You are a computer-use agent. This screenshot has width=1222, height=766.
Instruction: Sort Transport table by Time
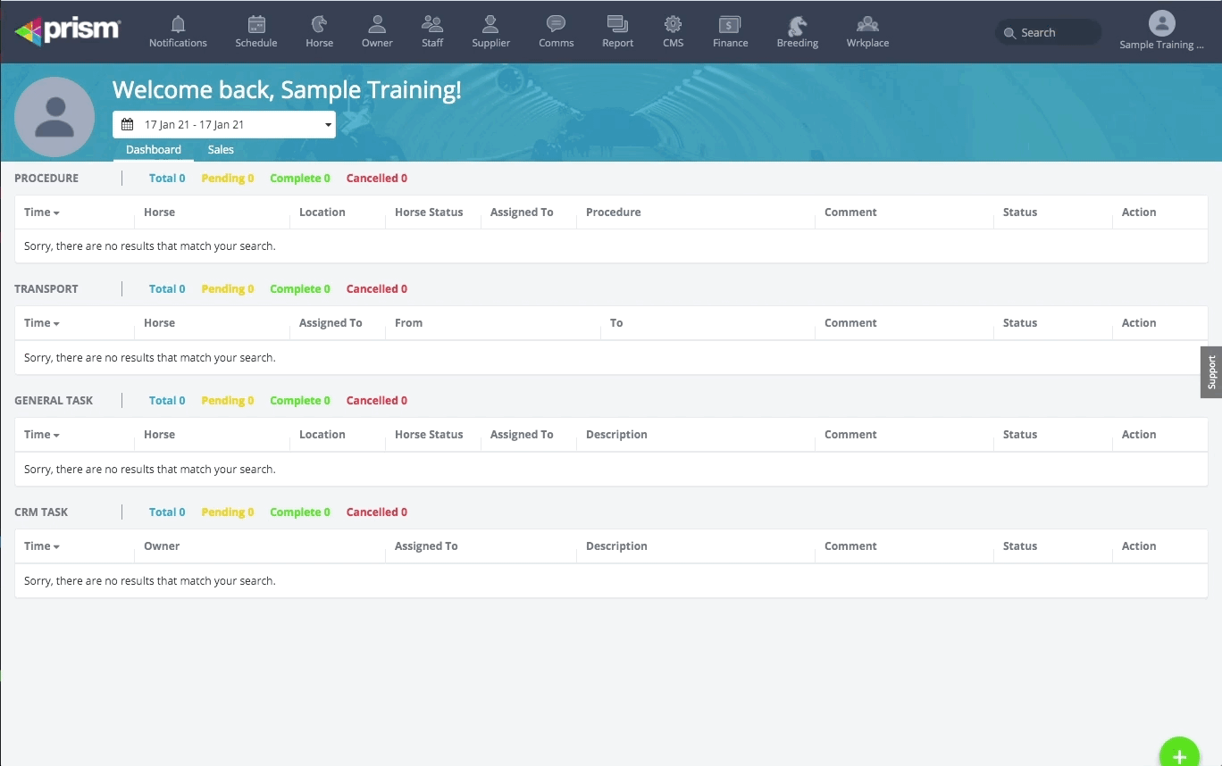[42, 323]
